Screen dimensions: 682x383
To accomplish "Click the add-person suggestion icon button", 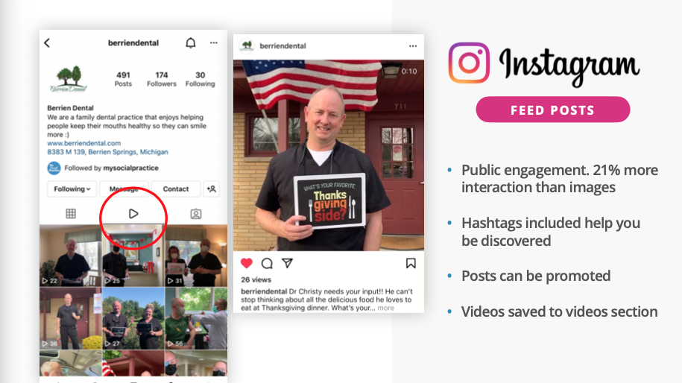I will coord(212,189).
